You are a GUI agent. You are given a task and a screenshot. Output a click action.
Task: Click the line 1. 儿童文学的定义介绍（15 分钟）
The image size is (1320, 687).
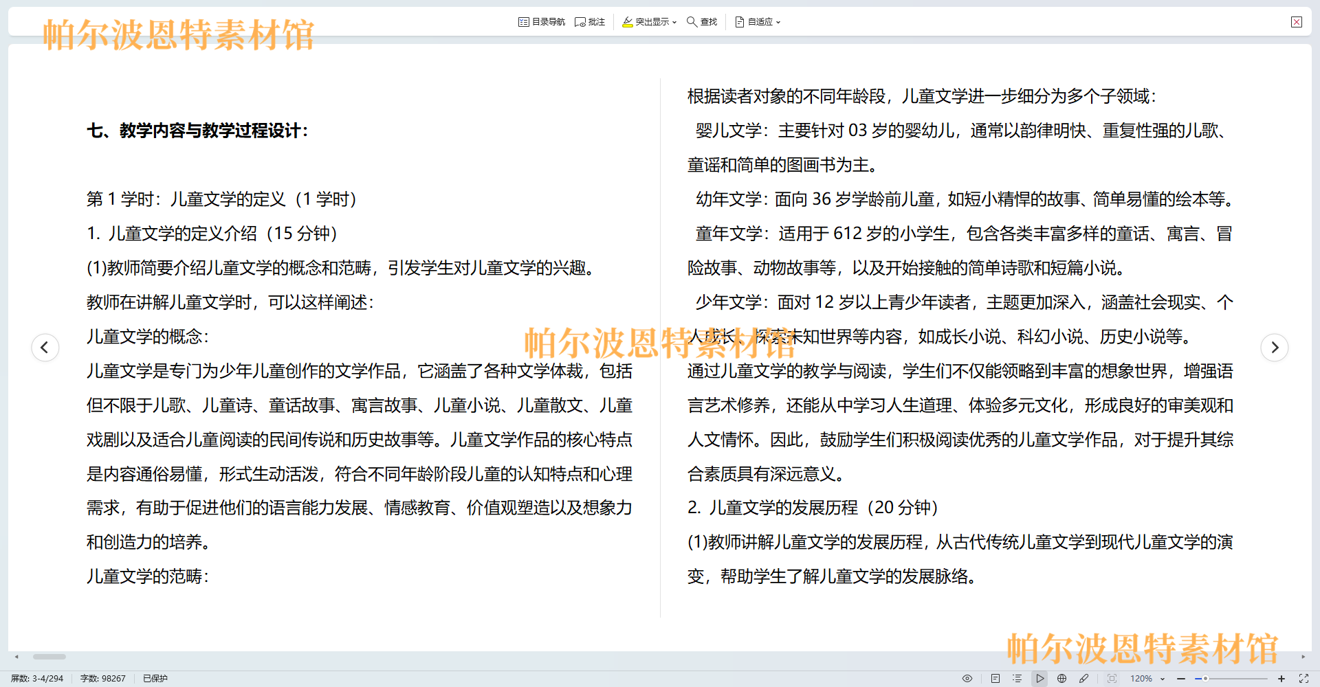212,234
